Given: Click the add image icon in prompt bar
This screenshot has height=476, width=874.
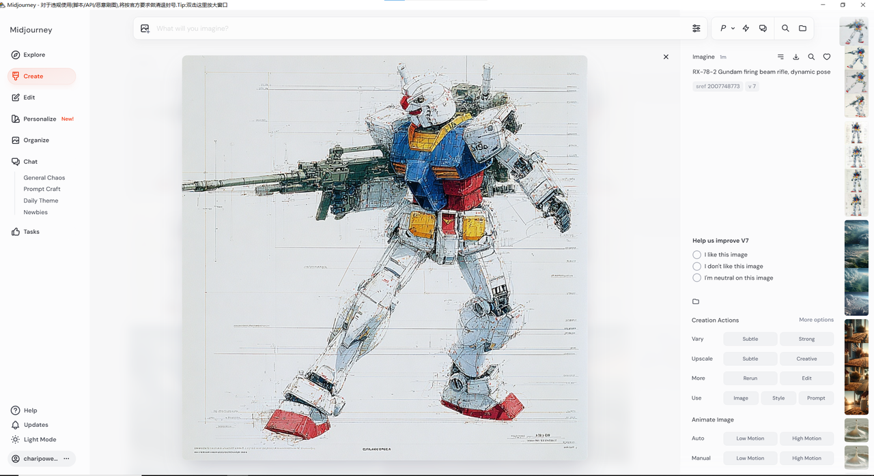Looking at the screenshot, I should point(145,29).
